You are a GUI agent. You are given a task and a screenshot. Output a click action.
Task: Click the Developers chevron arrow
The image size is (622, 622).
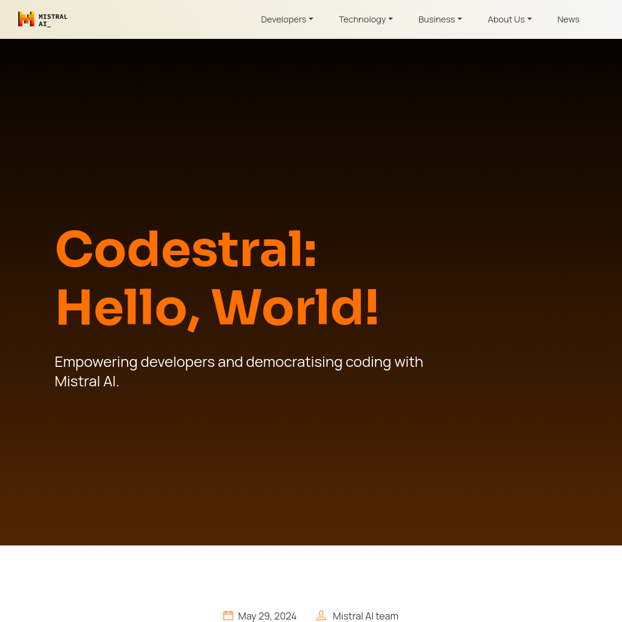(312, 19)
